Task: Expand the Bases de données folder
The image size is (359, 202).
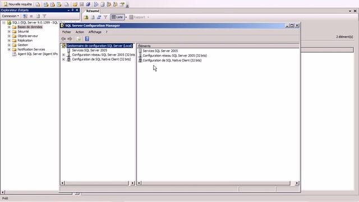Action: click(9, 27)
